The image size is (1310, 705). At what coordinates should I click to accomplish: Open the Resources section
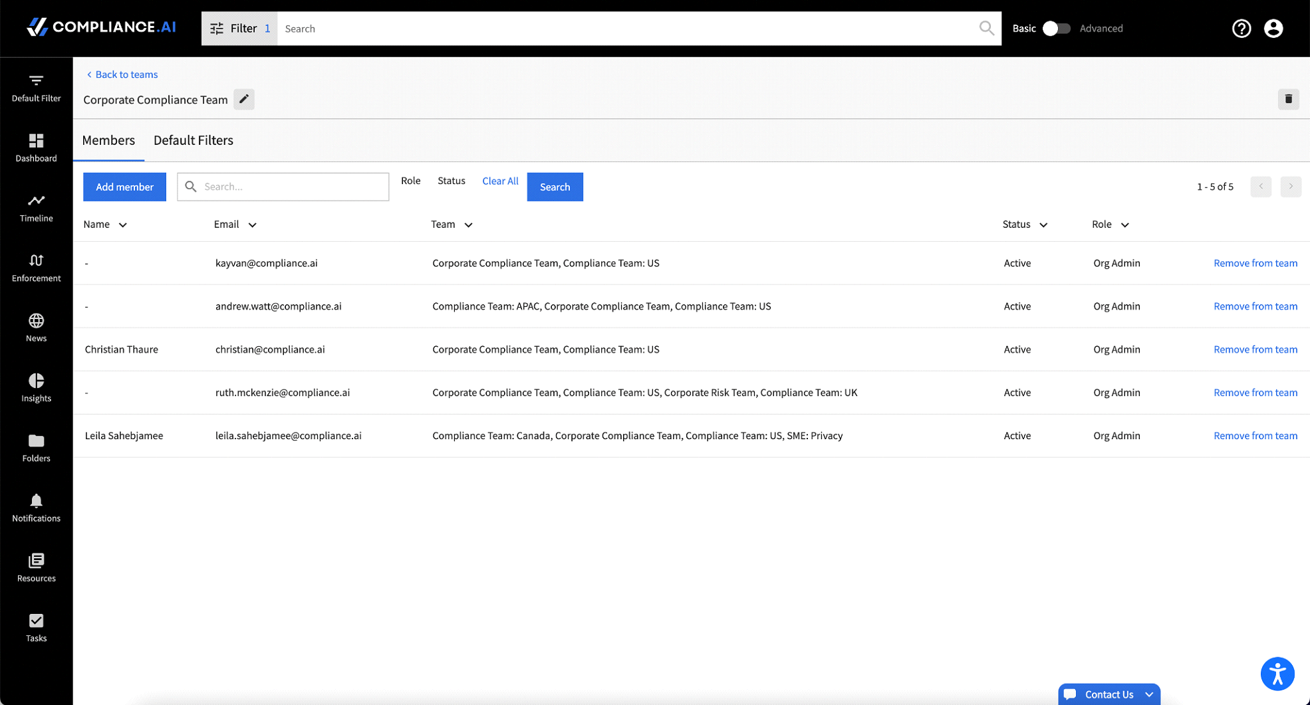[36, 567]
